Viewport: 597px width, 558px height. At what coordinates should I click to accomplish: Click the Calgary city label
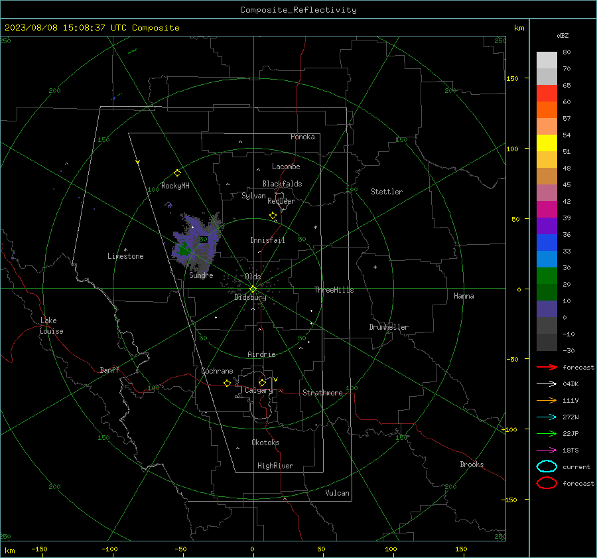point(259,390)
